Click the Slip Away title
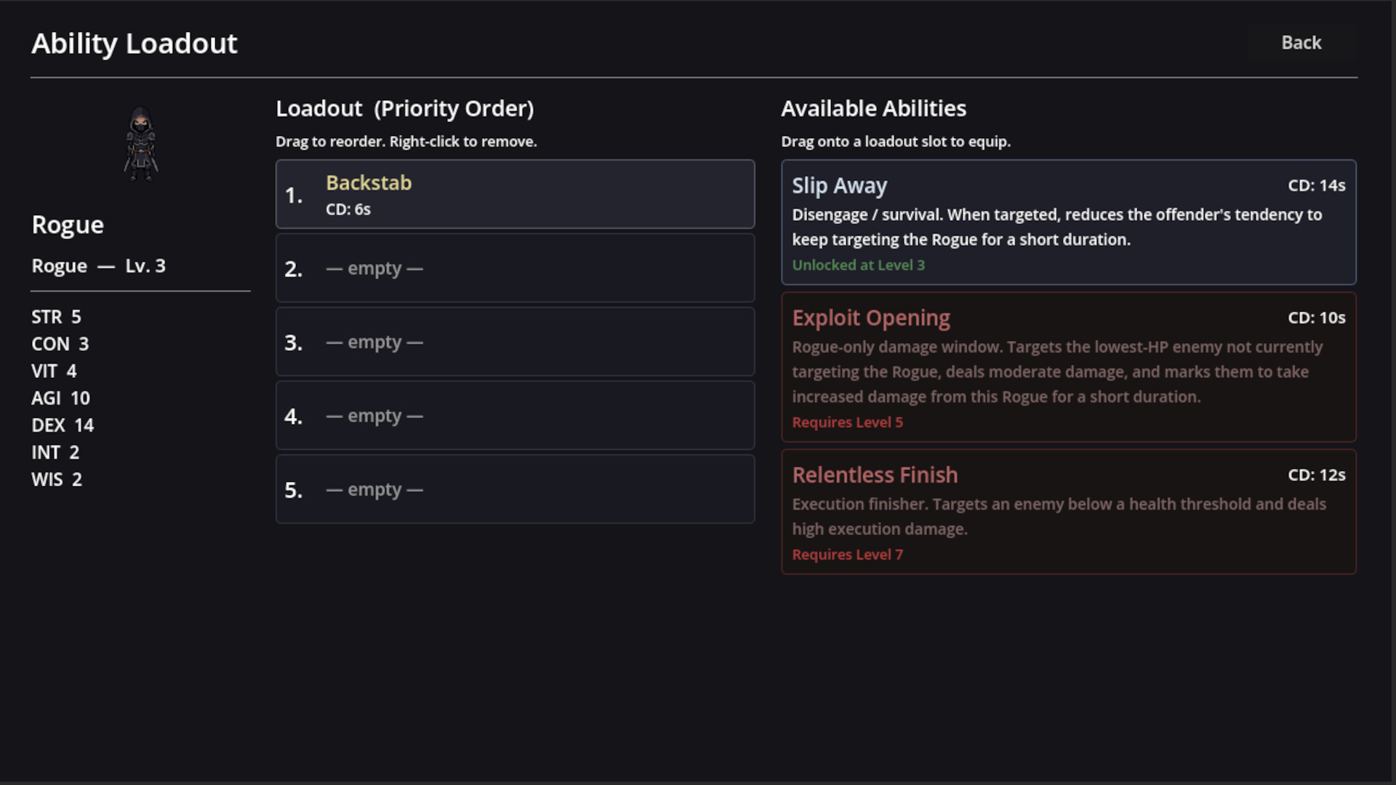This screenshot has height=785, width=1396. tap(839, 186)
